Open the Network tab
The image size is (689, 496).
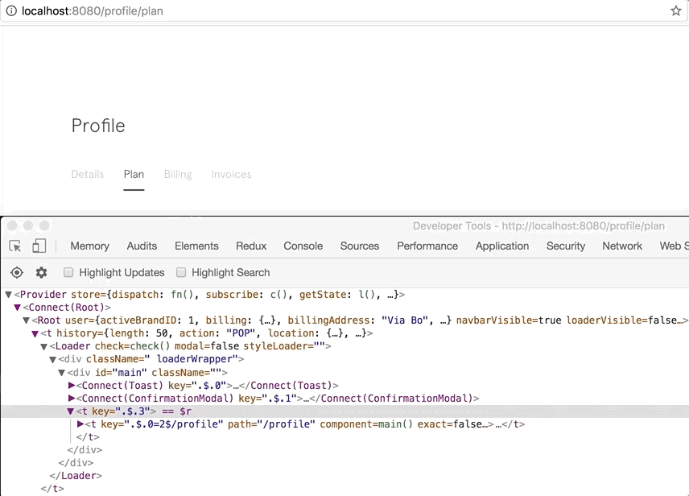pos(622,246)
